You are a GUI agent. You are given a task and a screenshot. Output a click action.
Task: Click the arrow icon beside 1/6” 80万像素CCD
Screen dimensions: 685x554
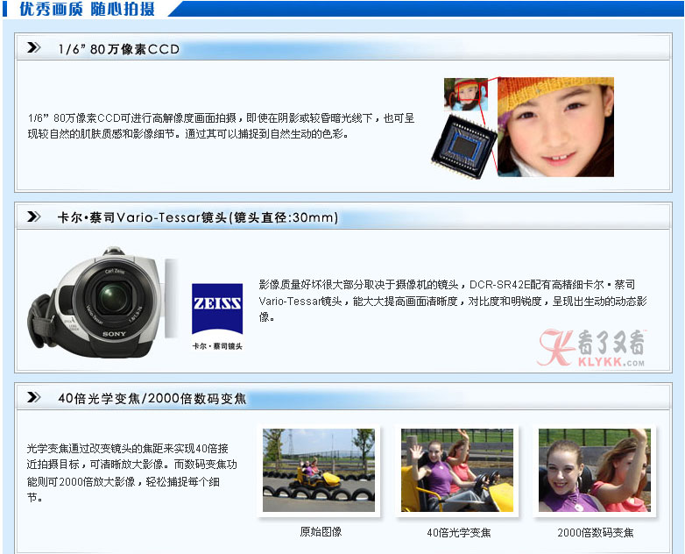(x=33, y=47)
